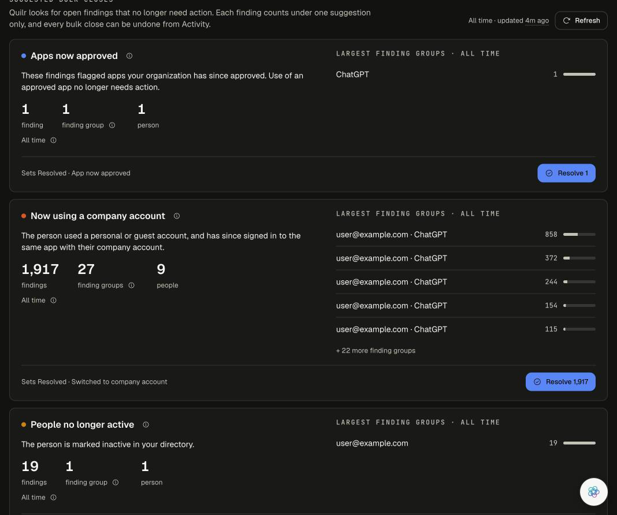Select the finding group with 372 findings
This screenshot has height=515, width=617.
[466, 258]
